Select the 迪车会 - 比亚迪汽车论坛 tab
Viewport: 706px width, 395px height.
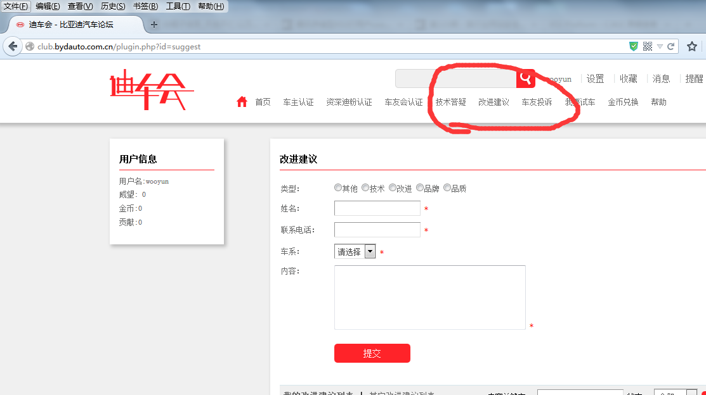point(74,25)
